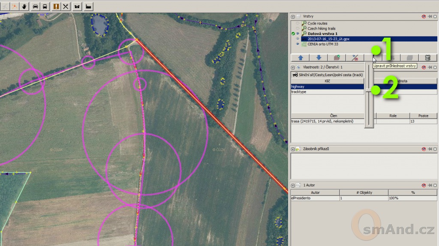Click the green active-layer checkmark
Image resolution: width=439 pixels, height=246 pixels.
tap(293, 33)
